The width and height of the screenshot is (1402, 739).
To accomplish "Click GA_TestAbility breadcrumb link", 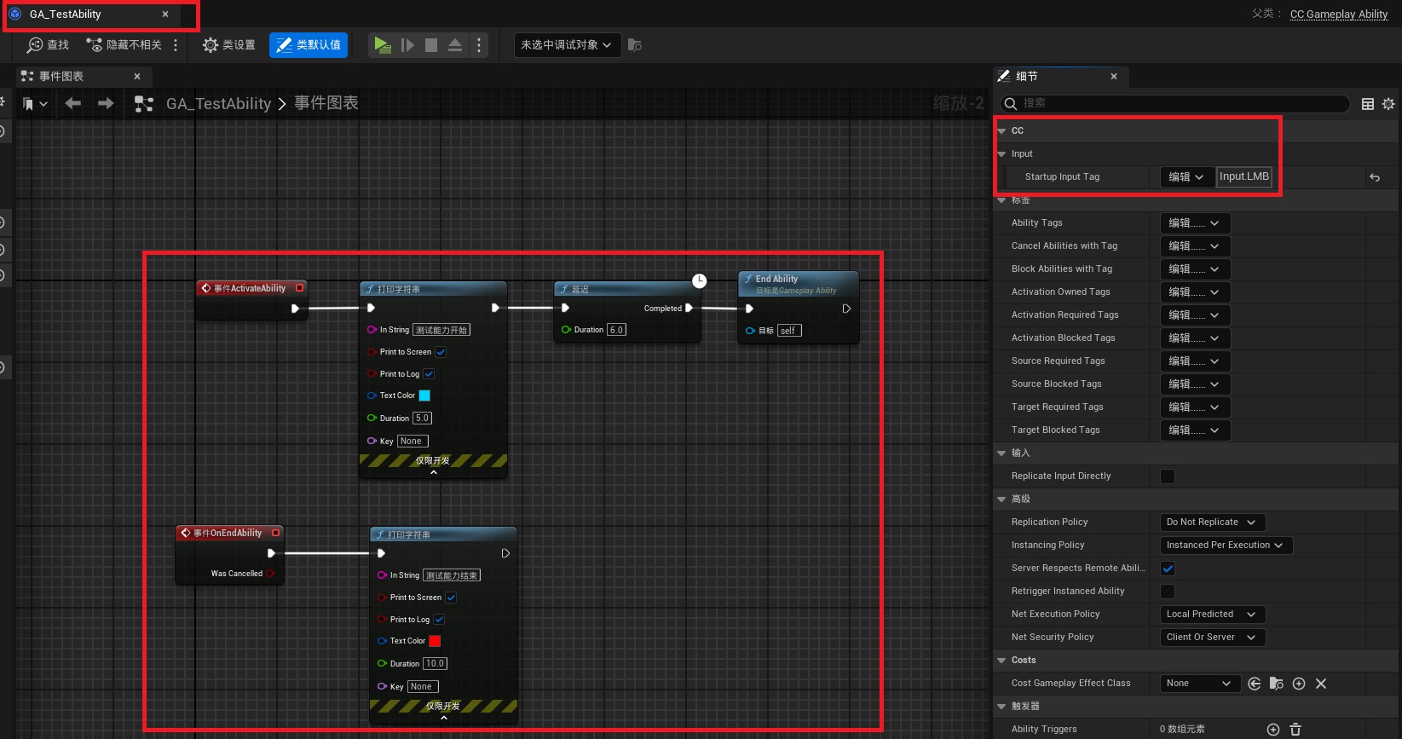I will point(218,104).
